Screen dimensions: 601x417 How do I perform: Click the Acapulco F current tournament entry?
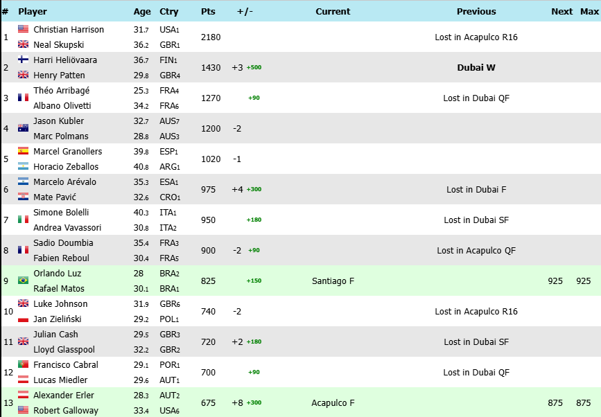coord(333,403)
